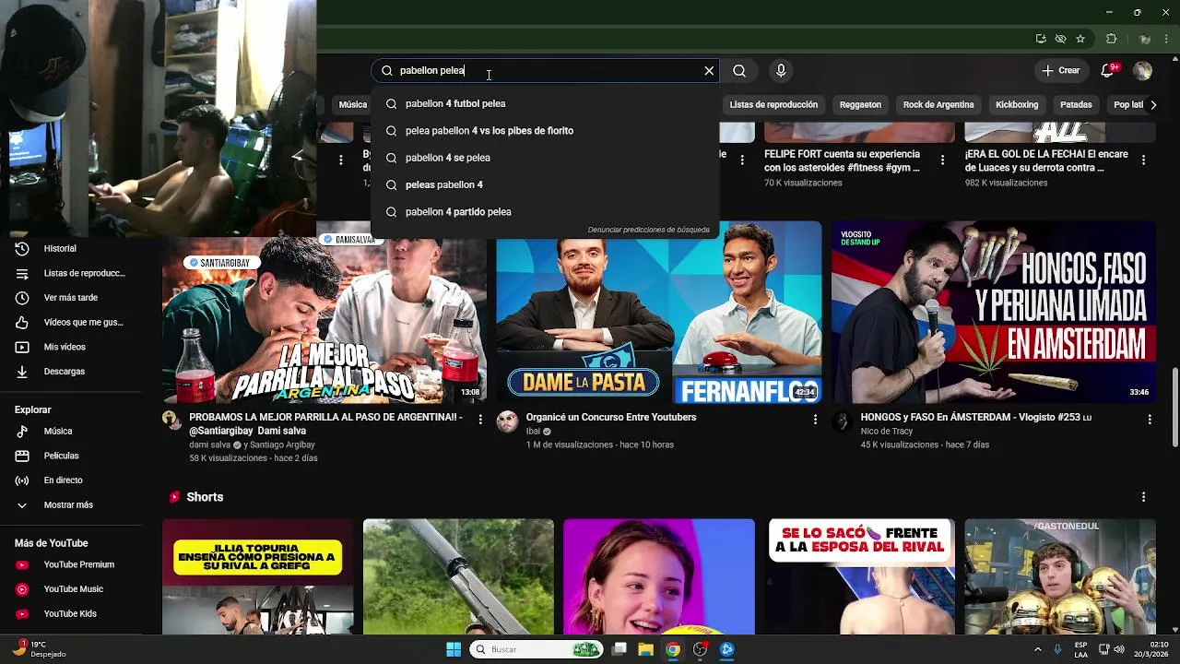
Task: Open the "HONGOS, FASO Y PERUANA LIMADA" thumbnail
Action: click(994, 312)
